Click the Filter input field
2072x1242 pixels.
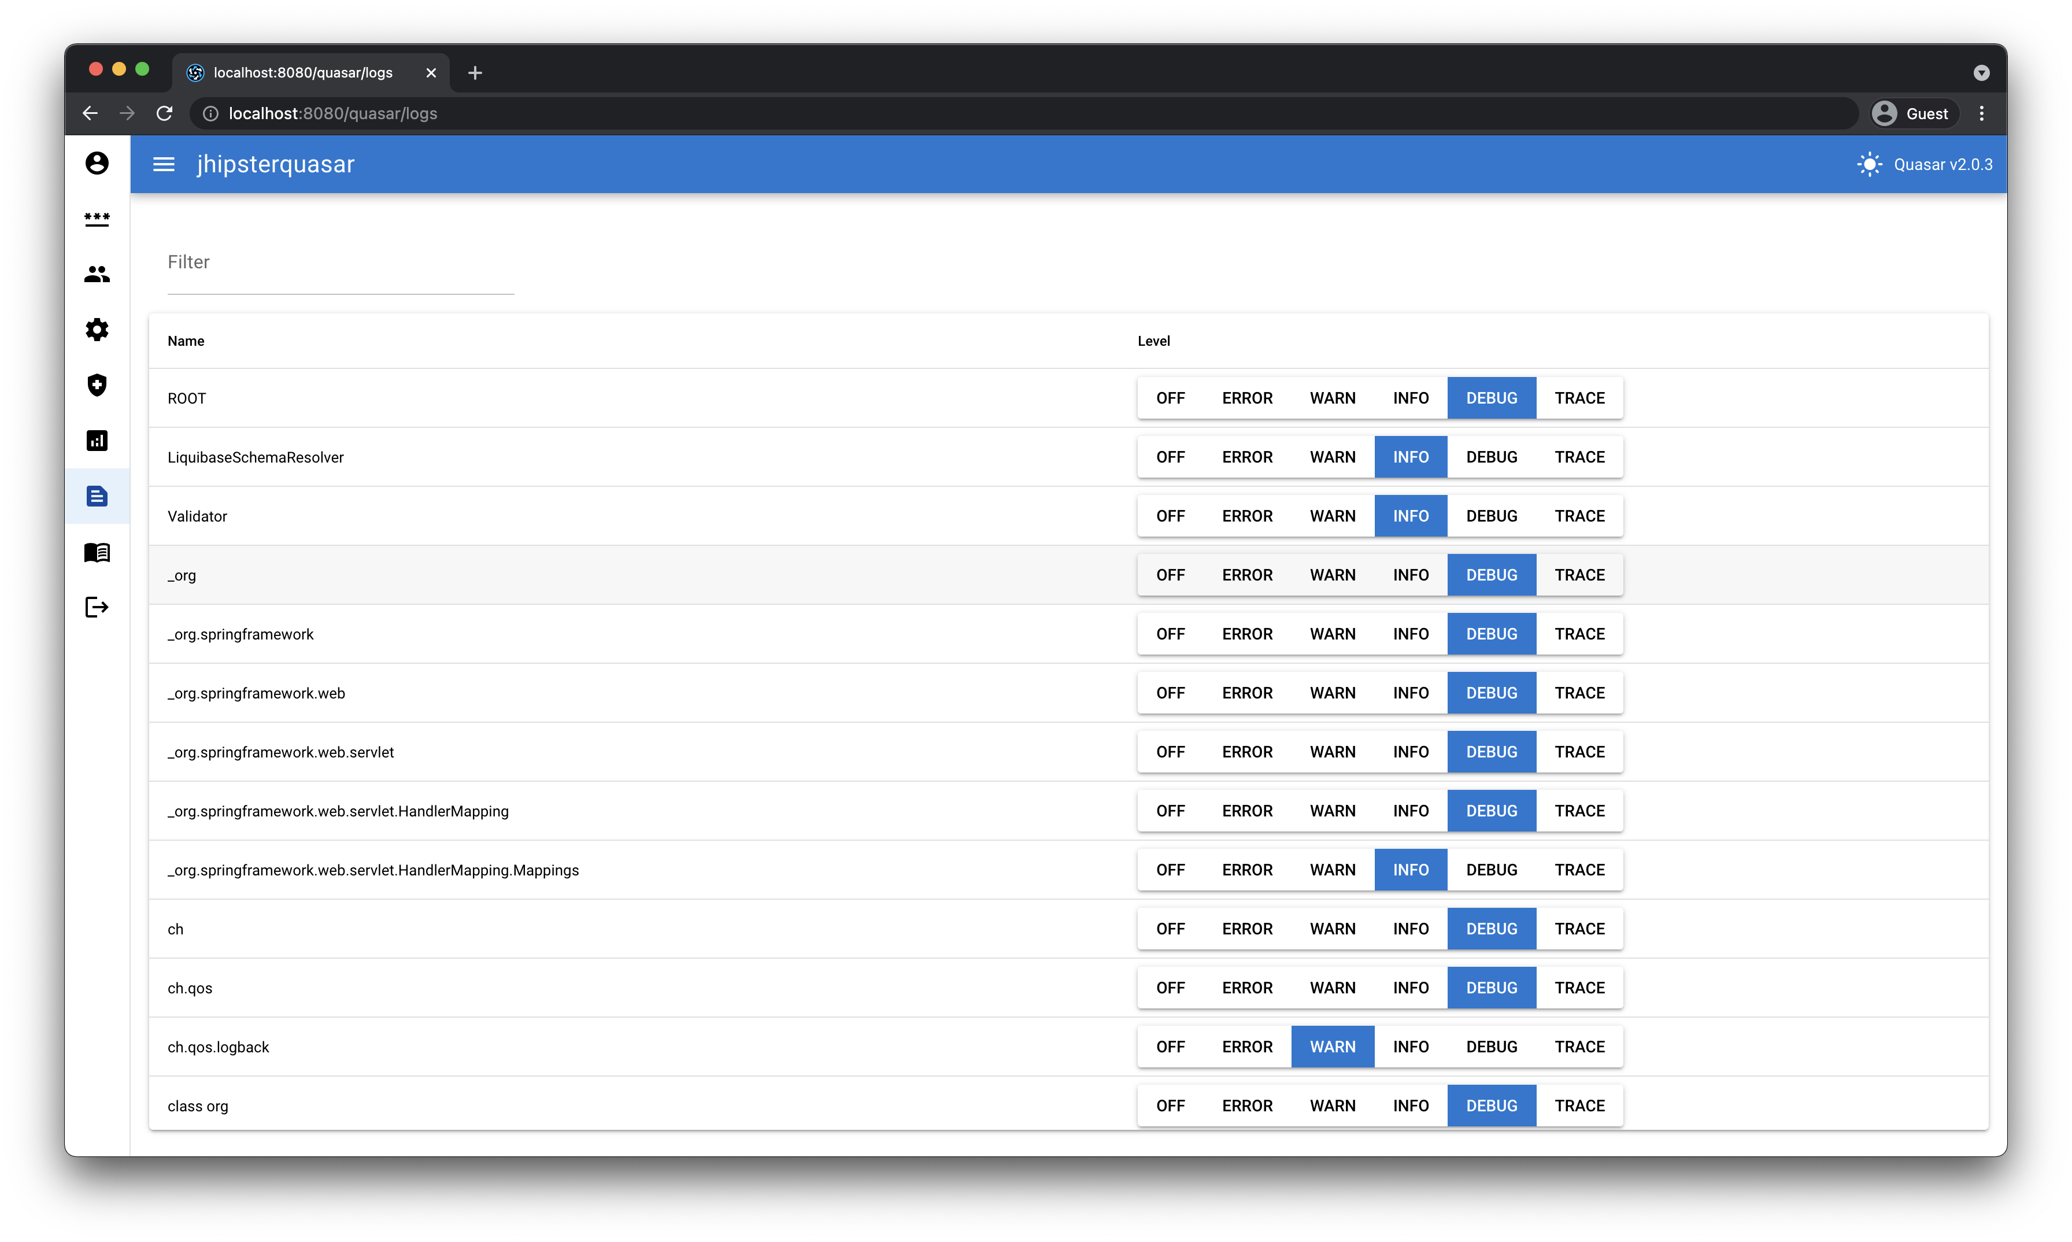click(x=340, y=263)
